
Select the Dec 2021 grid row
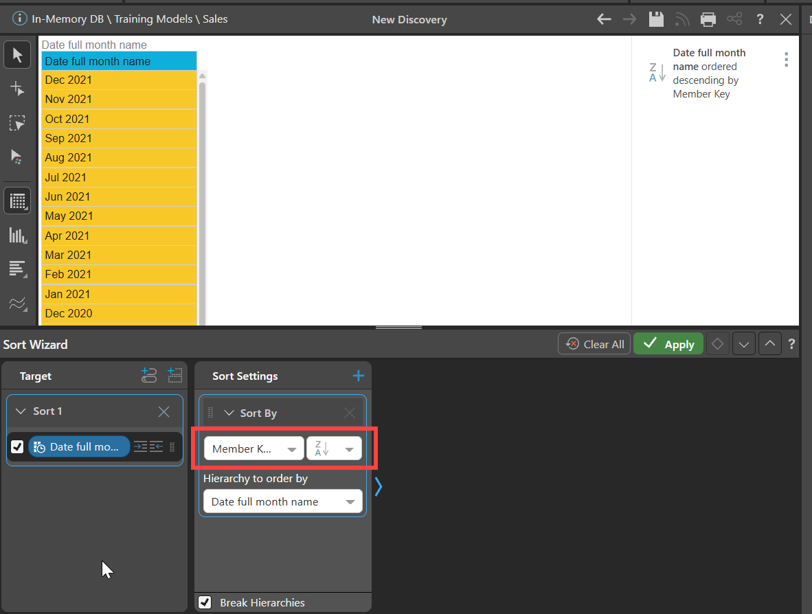pos(119,80)
